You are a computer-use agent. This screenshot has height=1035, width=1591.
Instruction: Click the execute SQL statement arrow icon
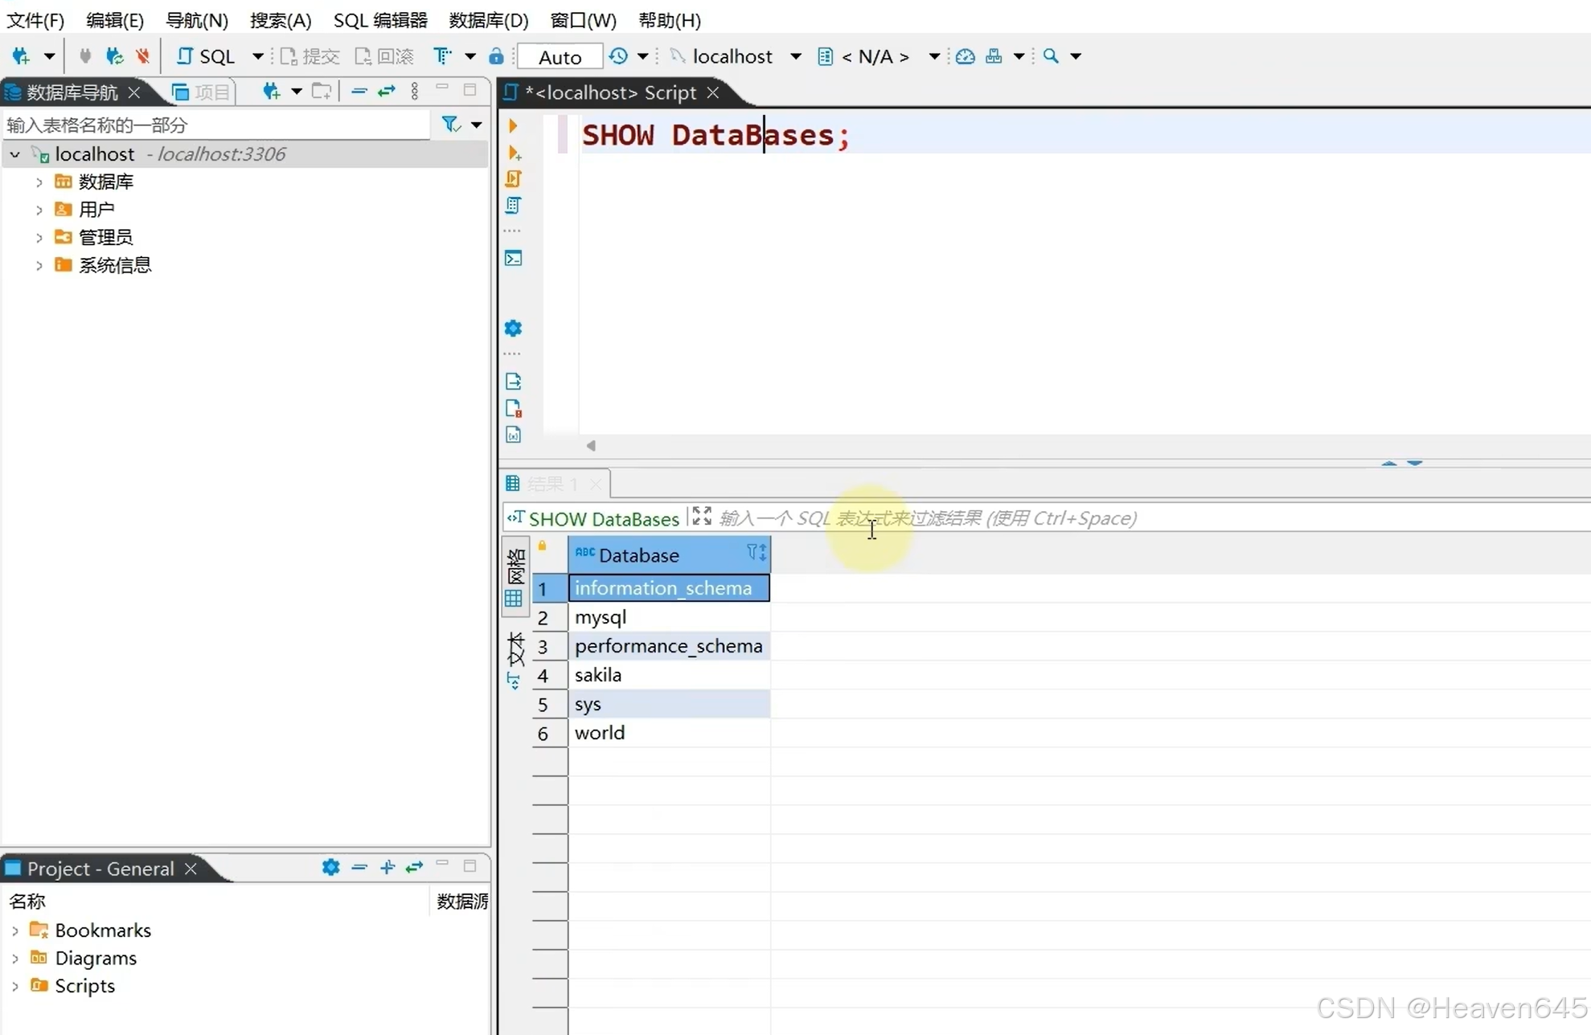tap(513, 125)
